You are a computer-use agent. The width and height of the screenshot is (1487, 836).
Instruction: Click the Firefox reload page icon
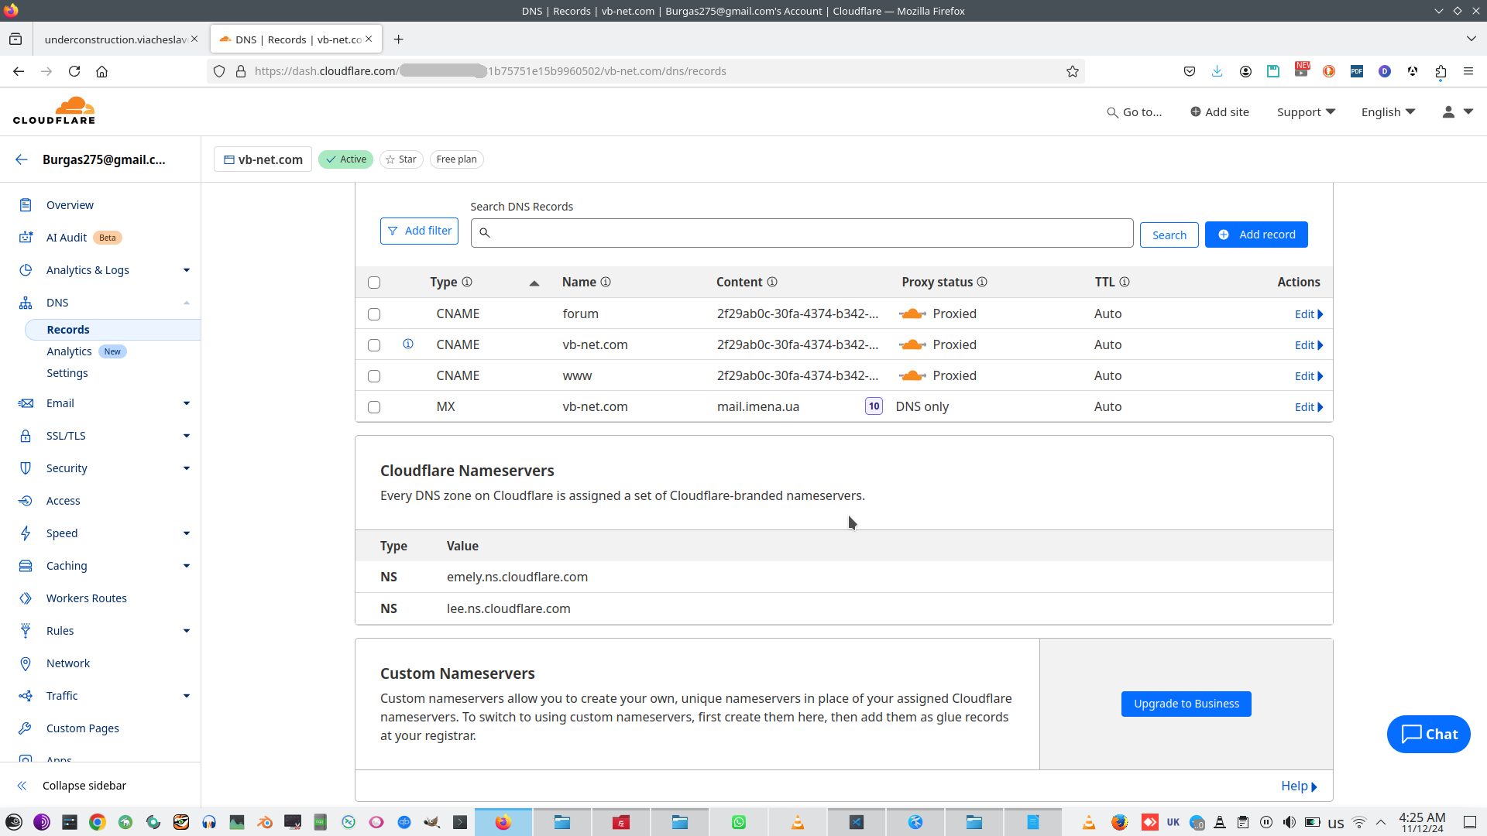click(74, 71)
